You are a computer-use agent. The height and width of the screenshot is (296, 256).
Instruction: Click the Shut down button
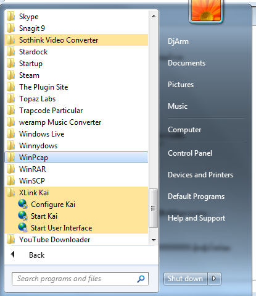185,279
